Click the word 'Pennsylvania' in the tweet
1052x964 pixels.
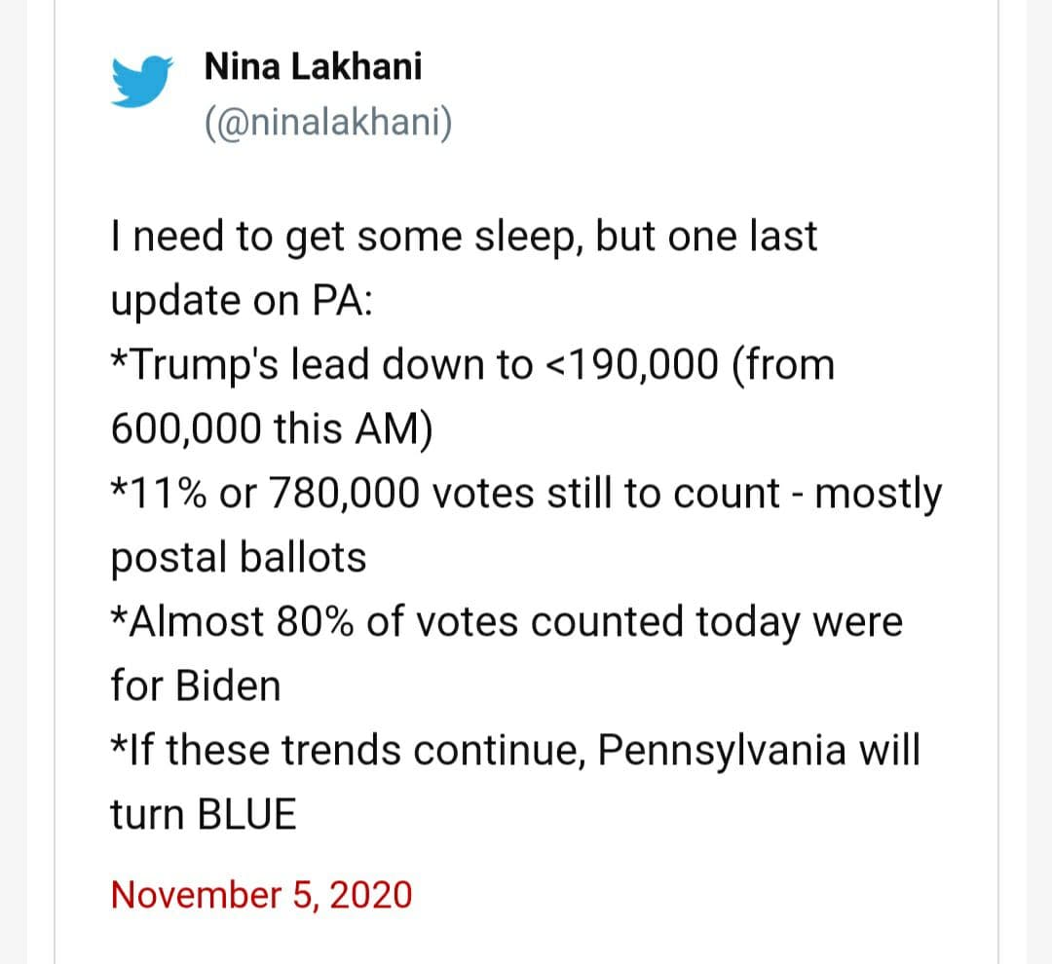[725, 751]
